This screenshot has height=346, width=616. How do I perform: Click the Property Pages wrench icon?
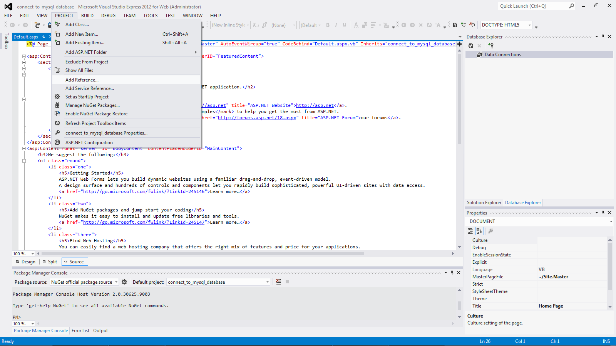click(490, 231)
